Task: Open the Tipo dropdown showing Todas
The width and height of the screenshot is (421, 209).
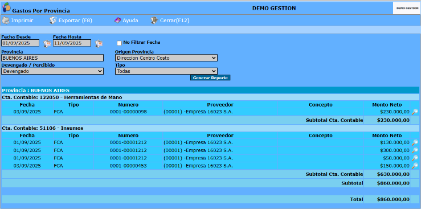Action: [166, 71]
